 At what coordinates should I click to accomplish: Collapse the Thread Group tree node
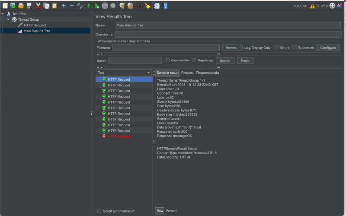tap(8, 19)
